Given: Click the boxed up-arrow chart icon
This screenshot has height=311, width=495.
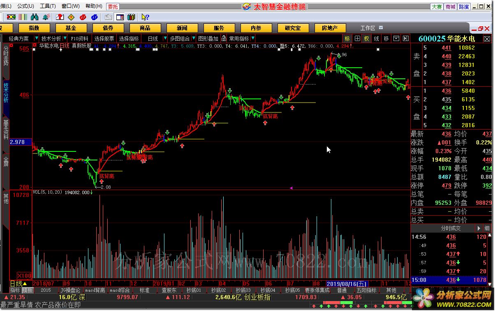Looking at the screenshot, I should pos(396,39).
